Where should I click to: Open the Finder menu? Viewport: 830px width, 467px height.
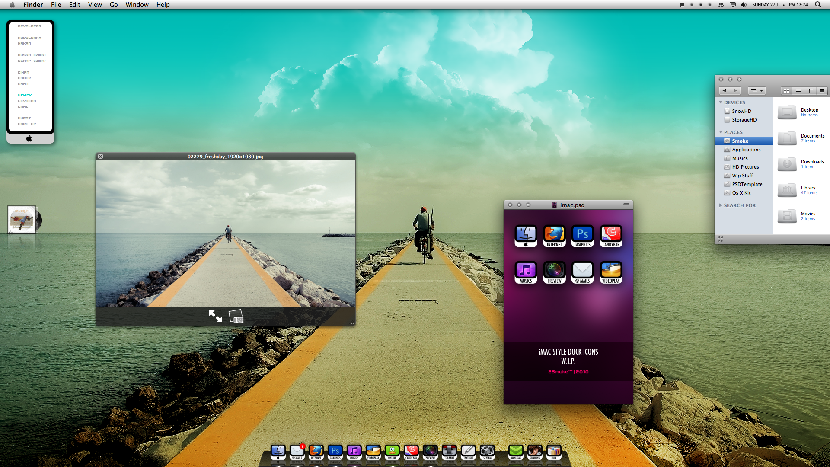pos(33,5)
